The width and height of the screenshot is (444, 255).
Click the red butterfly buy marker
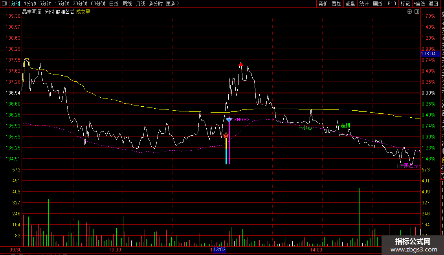[226, 136]
